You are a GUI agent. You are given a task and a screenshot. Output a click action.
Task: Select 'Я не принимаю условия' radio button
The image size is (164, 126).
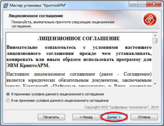coord(8,101)
